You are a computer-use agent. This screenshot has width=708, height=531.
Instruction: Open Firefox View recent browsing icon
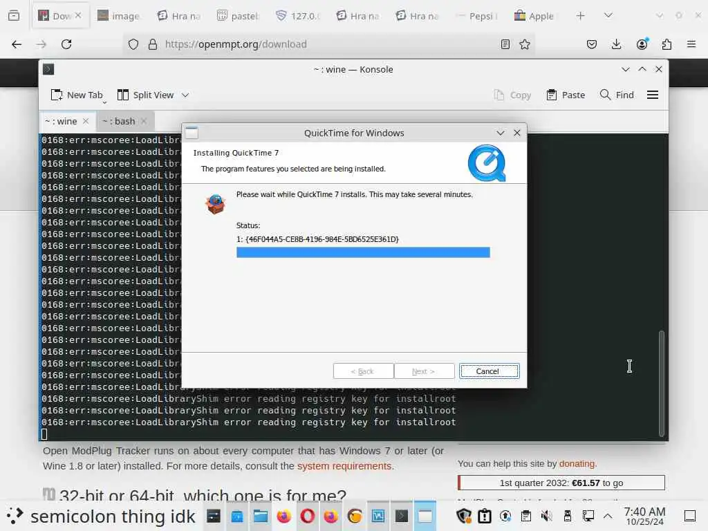click(x=14, y=16)
